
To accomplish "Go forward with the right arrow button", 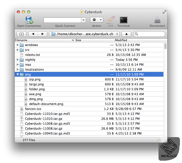I will point(43,34).
